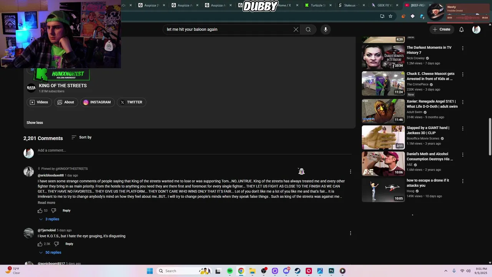This screenshot has height=277, width=492.
Task: Open YouTube notifications bell
Action: point(462,29)
